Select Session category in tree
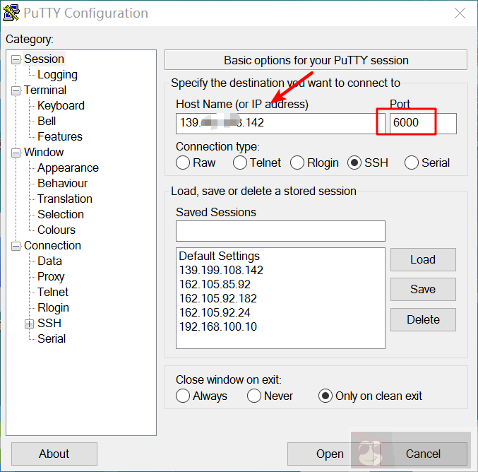This screenshot has width=478, height=472. coord(44,59)
